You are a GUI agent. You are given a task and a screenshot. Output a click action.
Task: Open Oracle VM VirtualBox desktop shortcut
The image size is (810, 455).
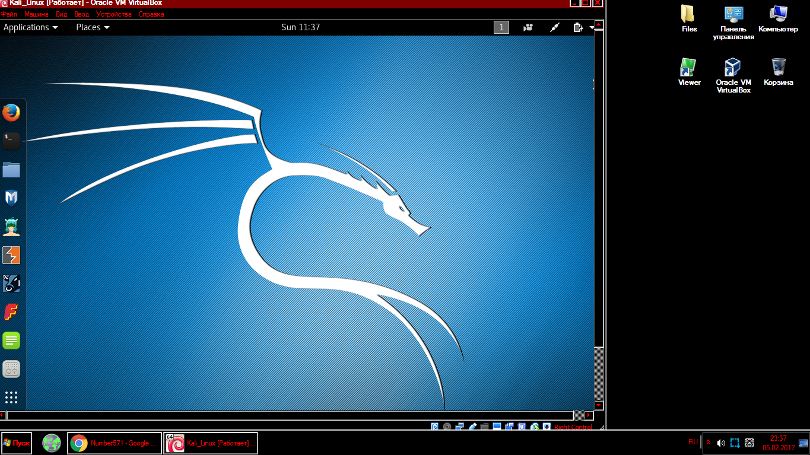point(733,76)
